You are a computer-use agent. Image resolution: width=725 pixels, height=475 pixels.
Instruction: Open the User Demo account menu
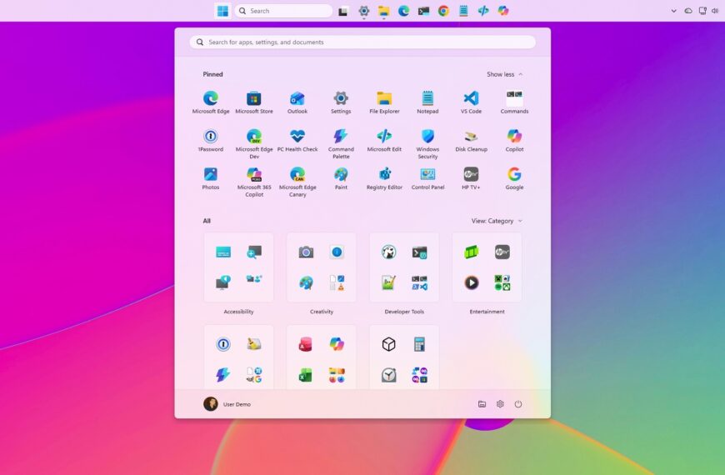click(227, 404)
